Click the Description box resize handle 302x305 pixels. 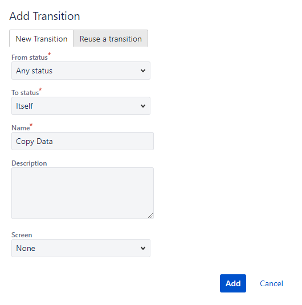[150, 216]
